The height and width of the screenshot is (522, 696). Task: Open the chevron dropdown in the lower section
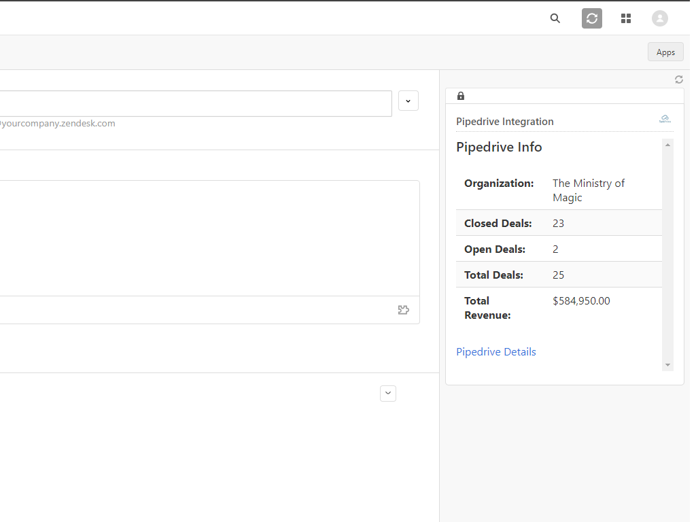coord(388,394)
